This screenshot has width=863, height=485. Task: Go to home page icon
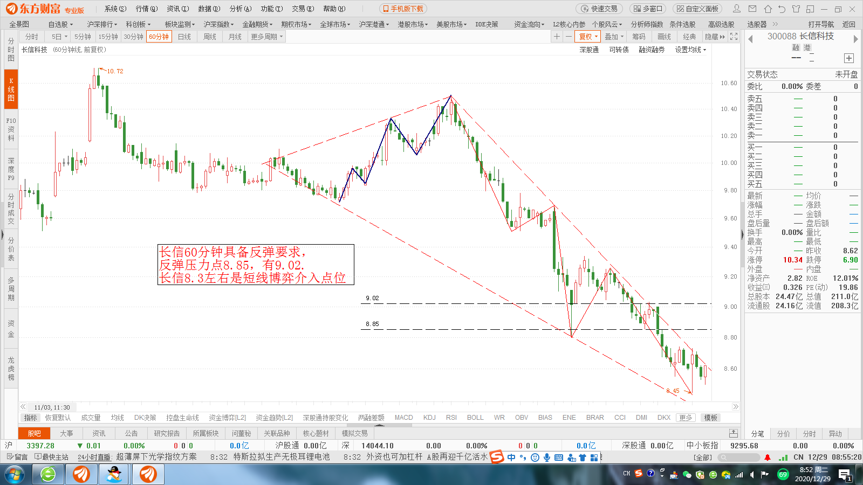(x=768, y=9)
